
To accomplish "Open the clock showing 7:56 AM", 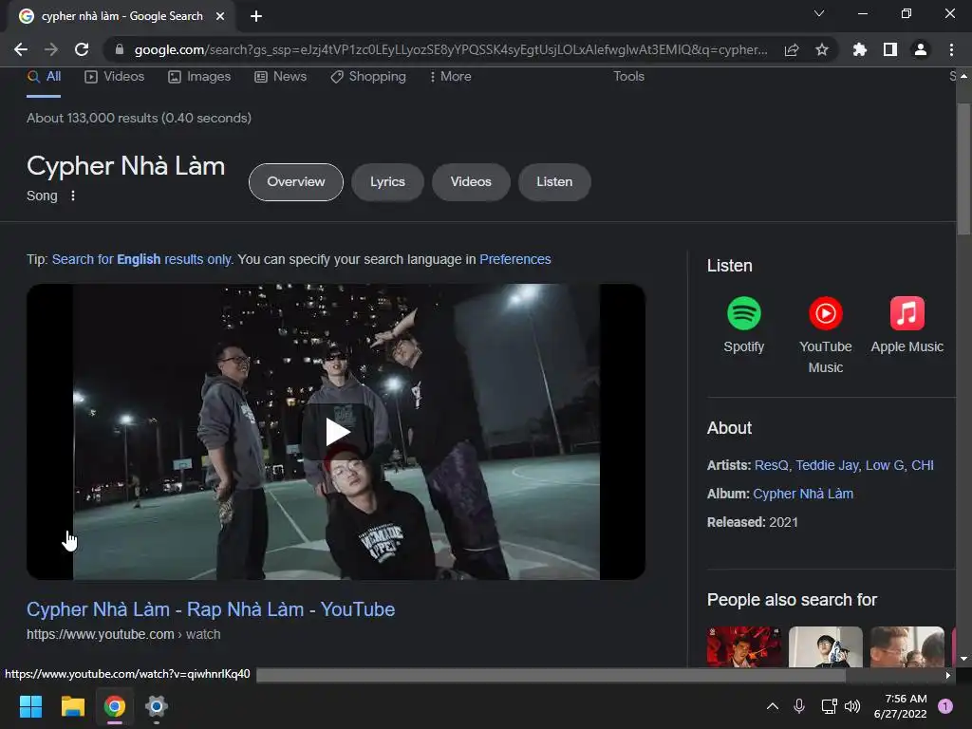I will [900, 706].
